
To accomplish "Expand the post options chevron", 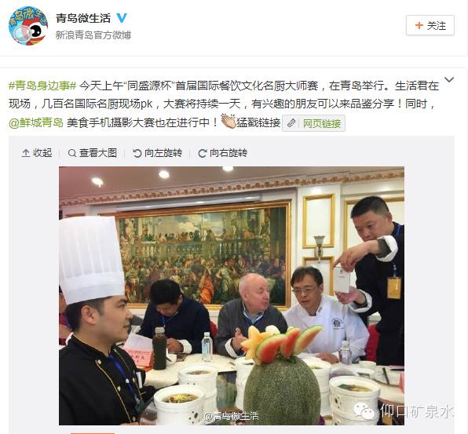I will pos(449,79).
